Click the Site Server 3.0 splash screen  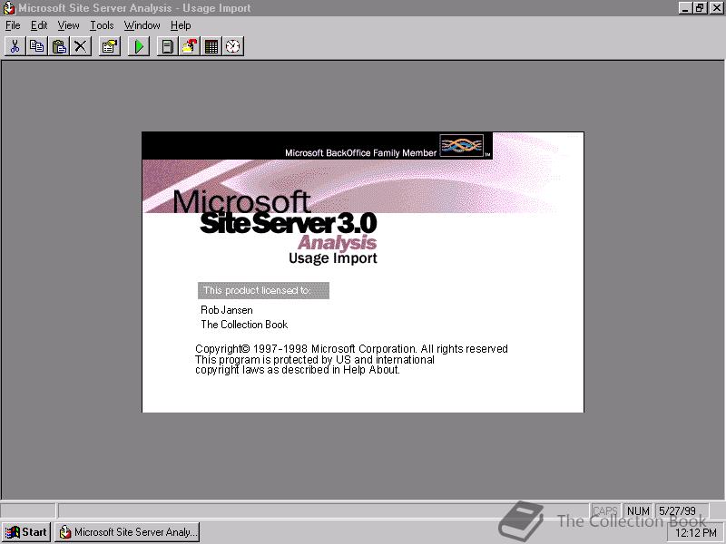coord(363,272)
